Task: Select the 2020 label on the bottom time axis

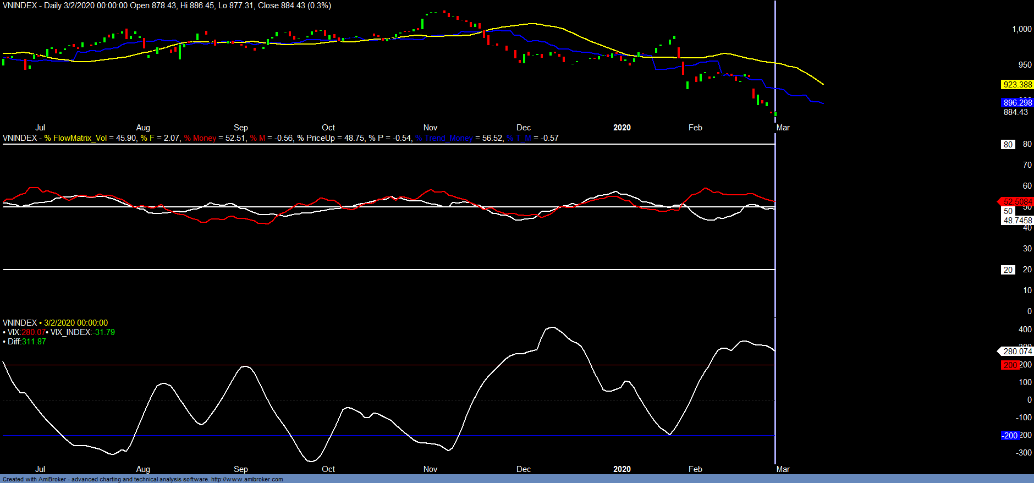Action: pos(622,469)
